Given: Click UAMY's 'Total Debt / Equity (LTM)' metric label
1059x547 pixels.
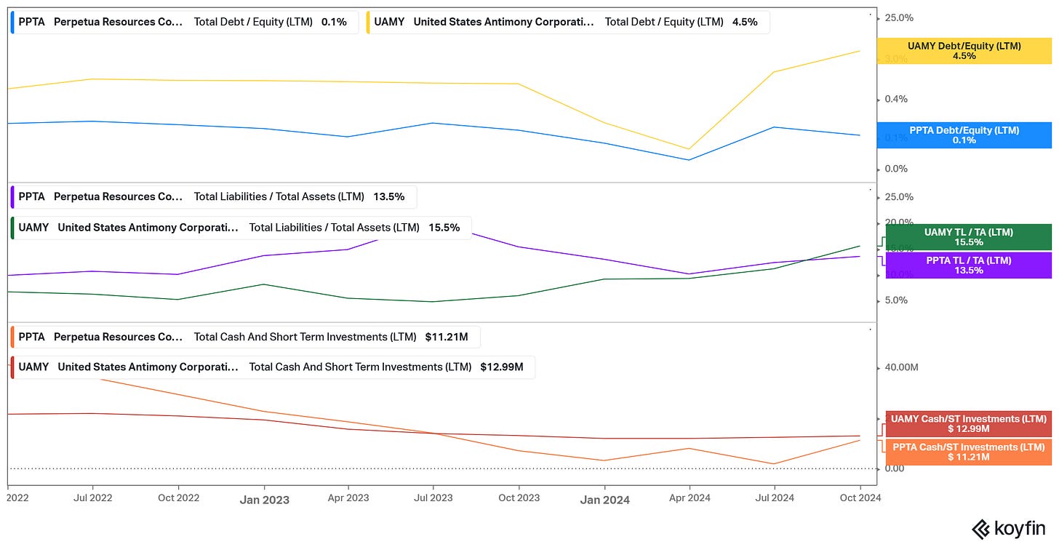Looking at the screenshot, I should point(664,22).
